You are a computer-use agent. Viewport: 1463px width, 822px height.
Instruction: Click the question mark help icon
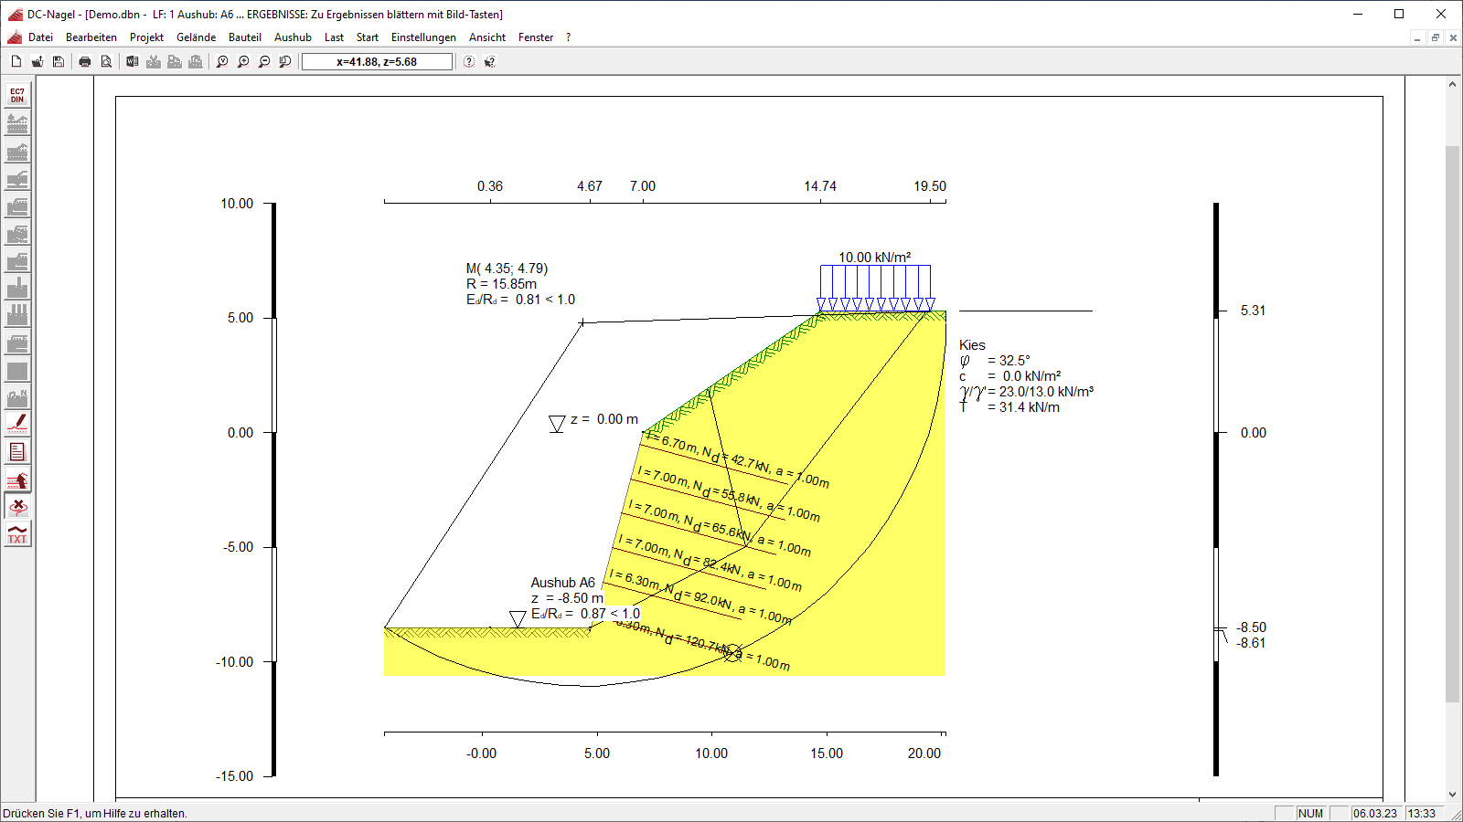coord(469,62)
